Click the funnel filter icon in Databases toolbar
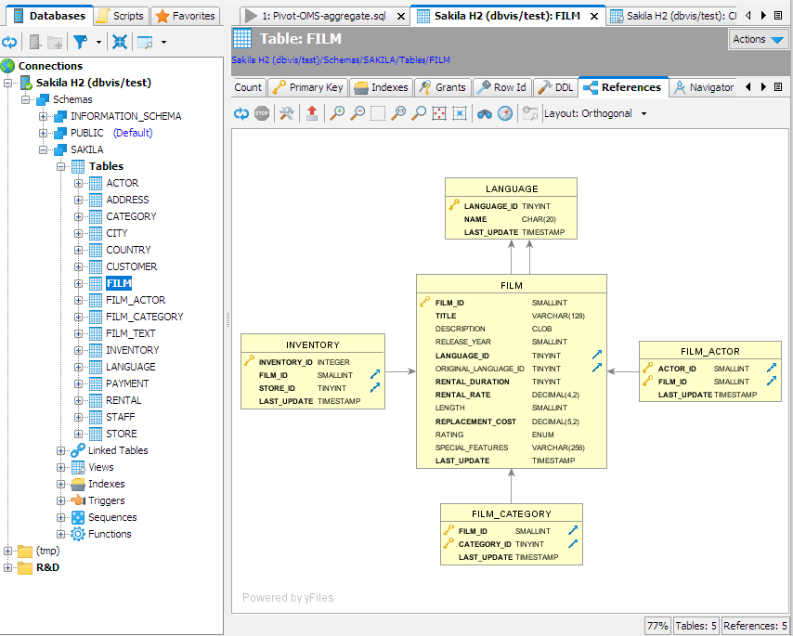Screen dimensions: 793x636 tap(81, 42)
